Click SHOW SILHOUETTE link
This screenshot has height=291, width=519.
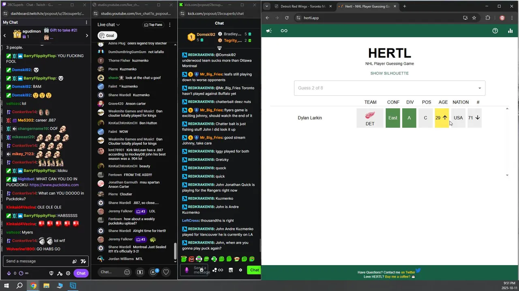tap(389, 73)
